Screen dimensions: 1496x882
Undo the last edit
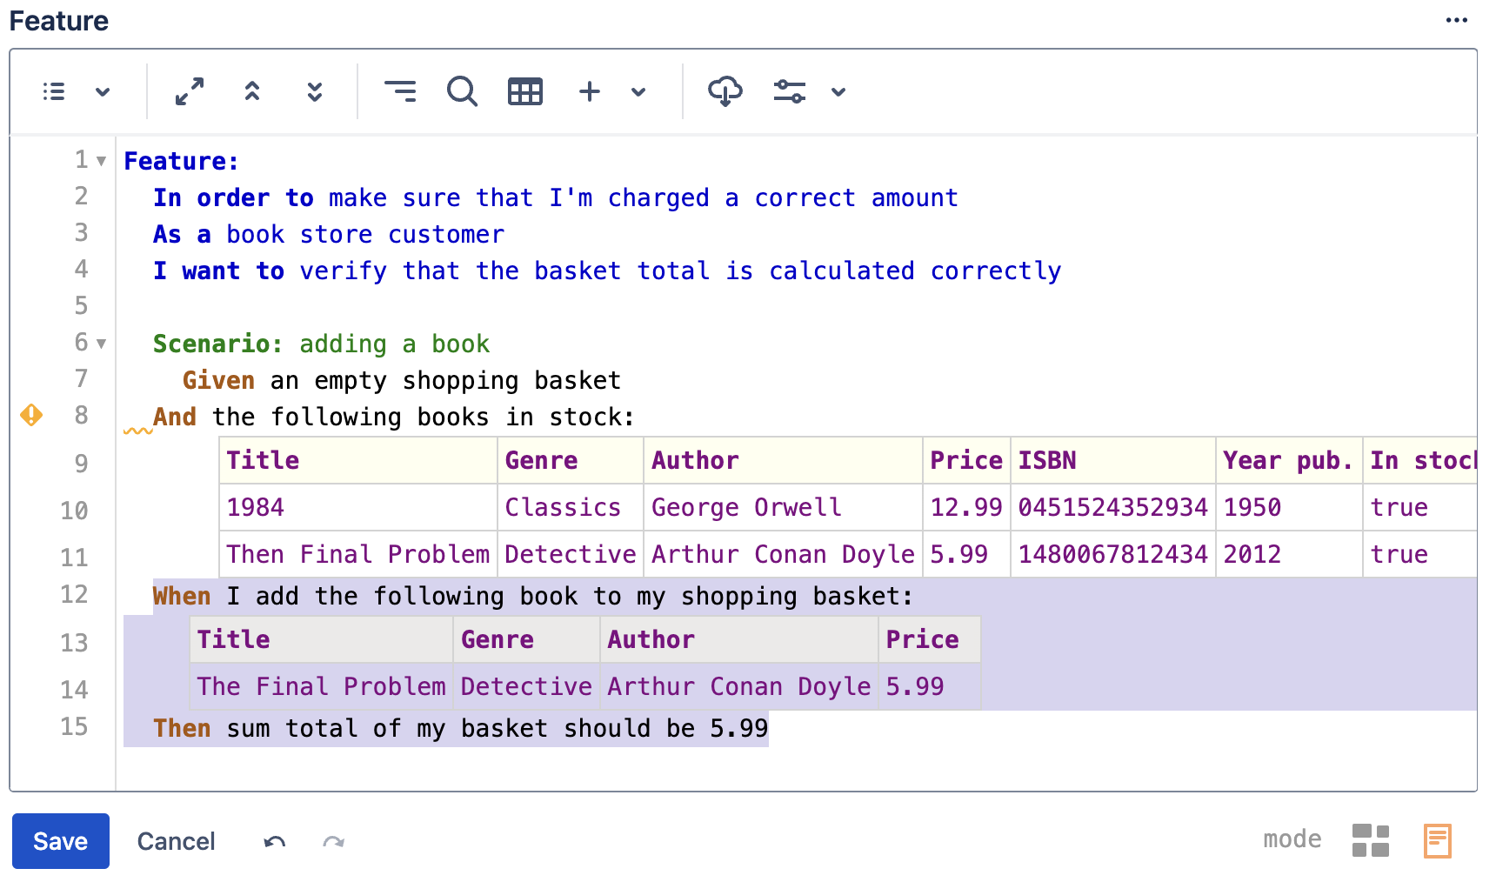tap(275, 841)
